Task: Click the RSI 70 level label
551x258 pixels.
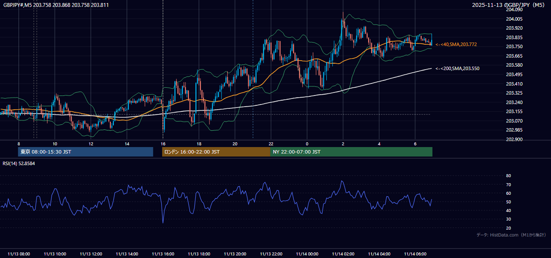Action: (x=508, y=184)
